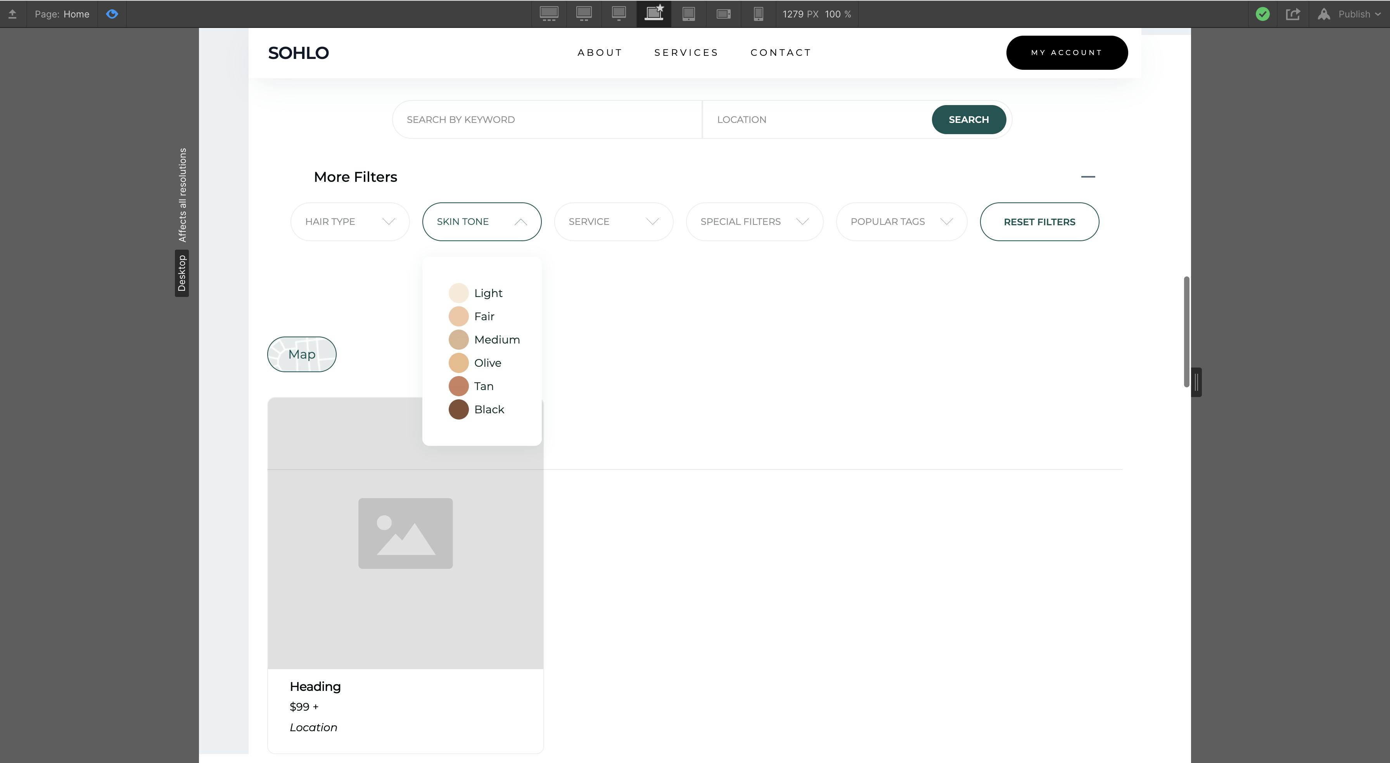The width and height of the screenshot is (1390, 763).
Task: Click the $99 + price text
Action: click(x=304, y=707)
